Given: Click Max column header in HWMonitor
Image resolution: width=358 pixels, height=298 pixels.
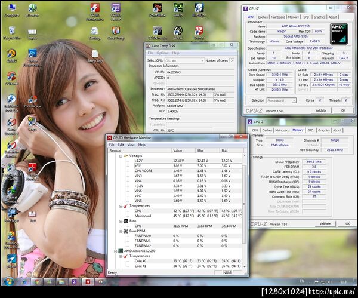Looking at the screenshot, I should coord(232,150).
